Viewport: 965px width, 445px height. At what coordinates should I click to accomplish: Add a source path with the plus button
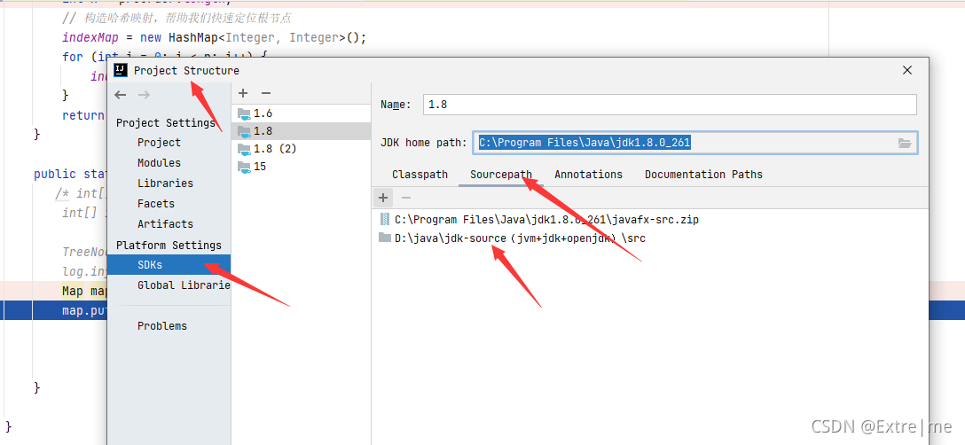point(383,198)
